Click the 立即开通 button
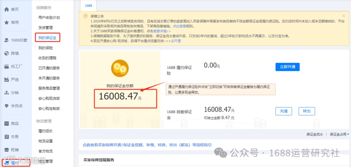This screenshot has height=167, width=351. 287,67
